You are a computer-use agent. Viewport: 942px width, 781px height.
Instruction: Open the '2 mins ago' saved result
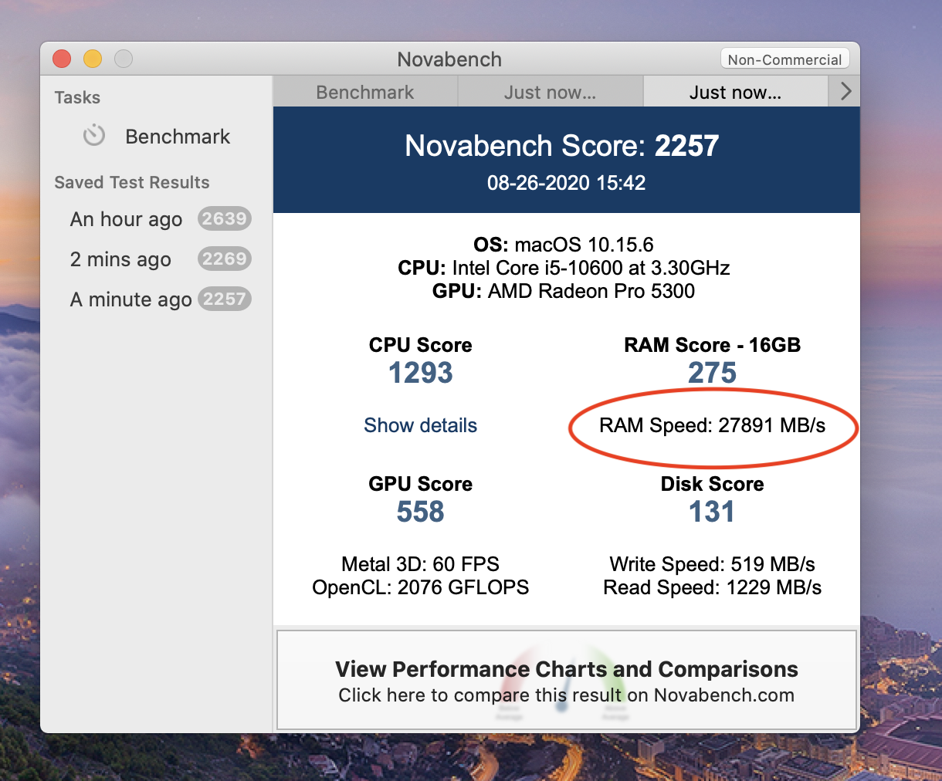157,259
